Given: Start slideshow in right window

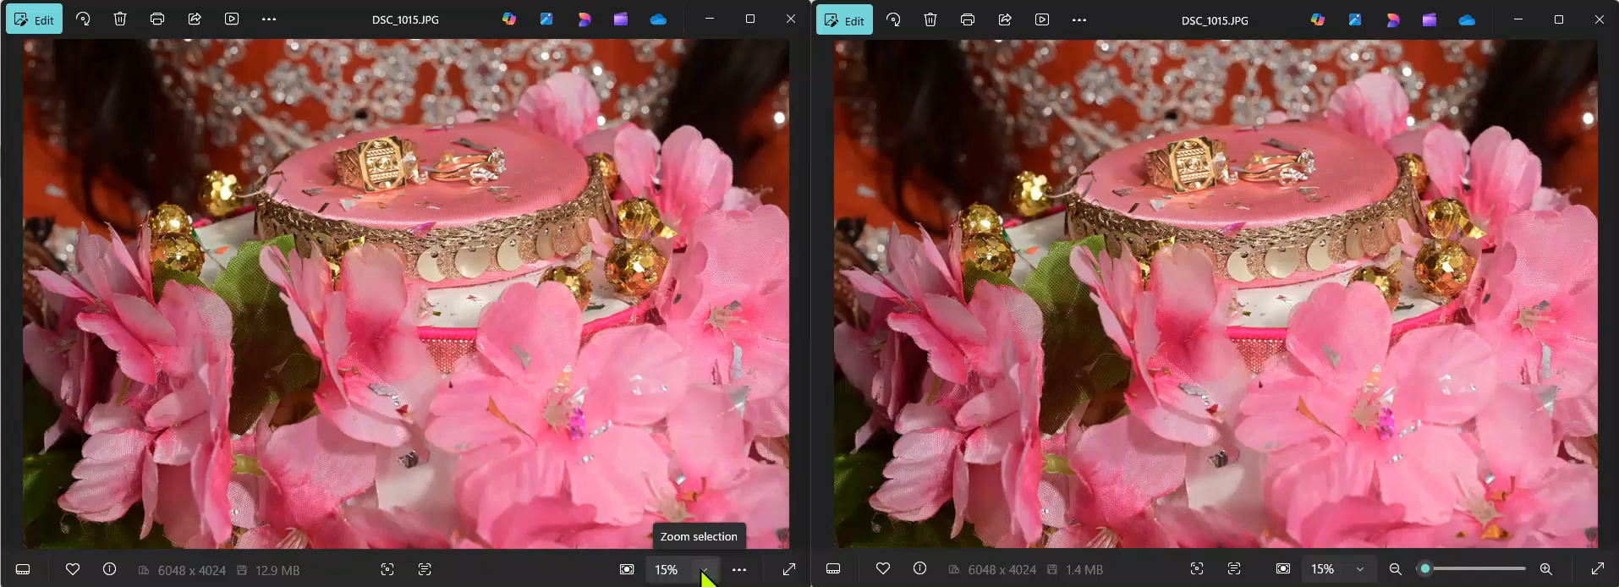Looking at the screenshot, I should [x=1042, y=19].
